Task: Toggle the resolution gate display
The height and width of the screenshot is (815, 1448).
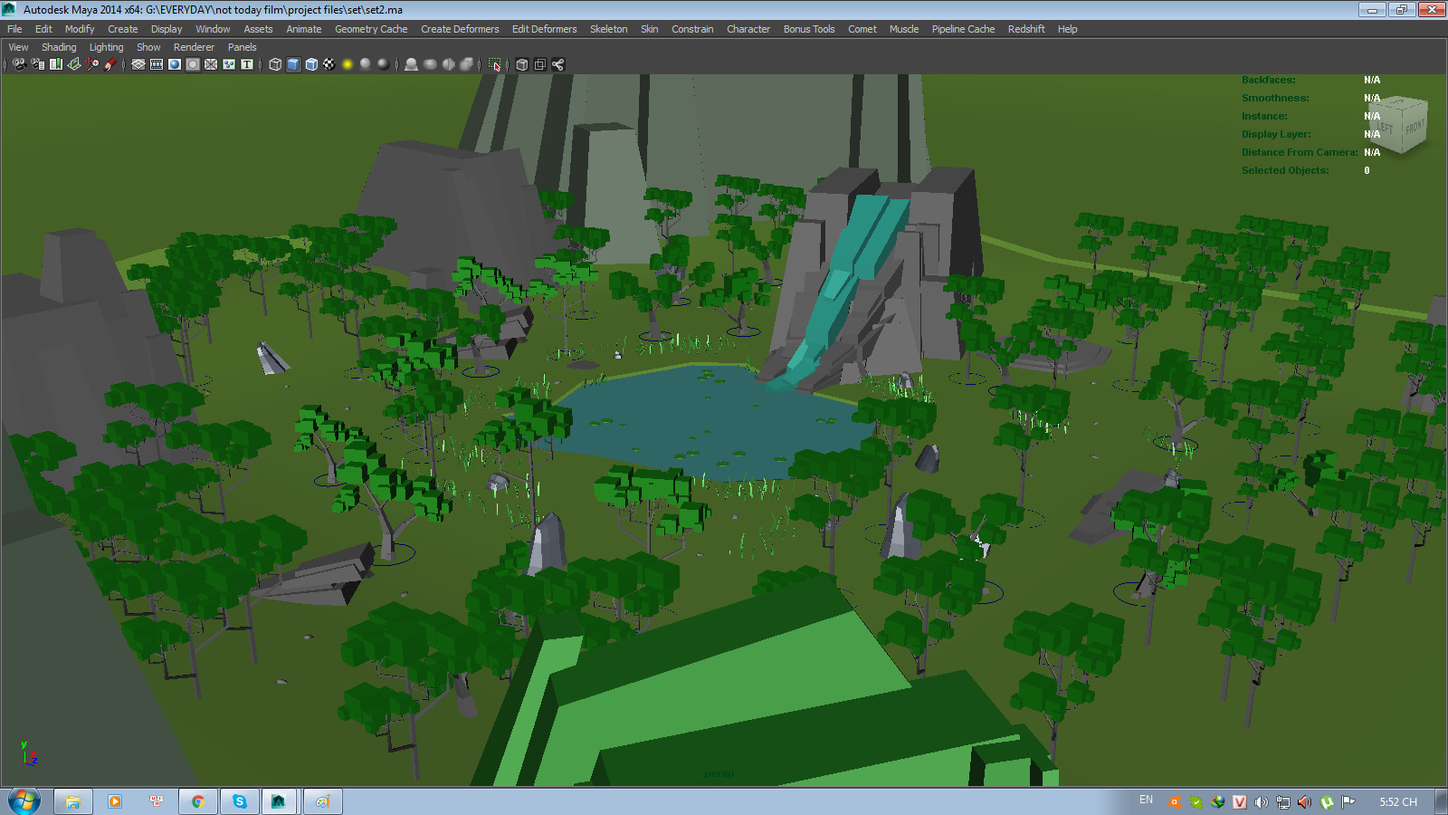Action: tap(175, 64)
